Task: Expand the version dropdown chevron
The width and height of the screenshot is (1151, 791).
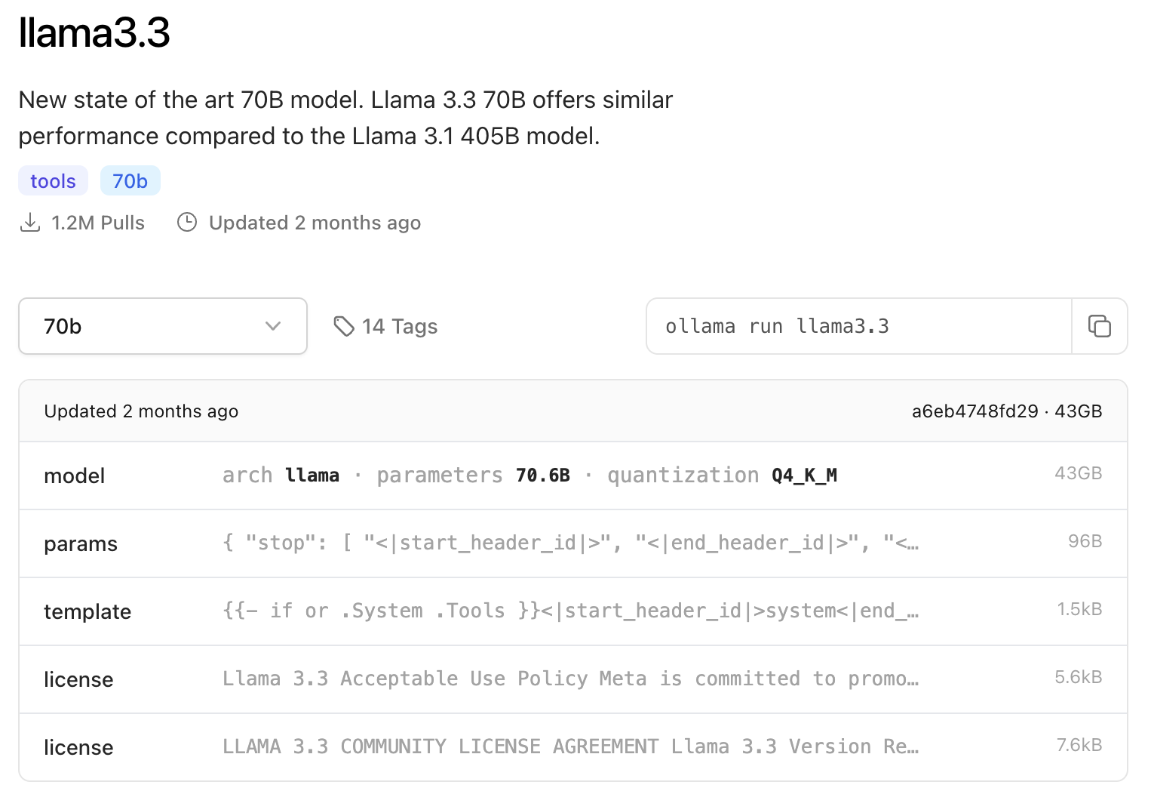Action: pos(273,326)
